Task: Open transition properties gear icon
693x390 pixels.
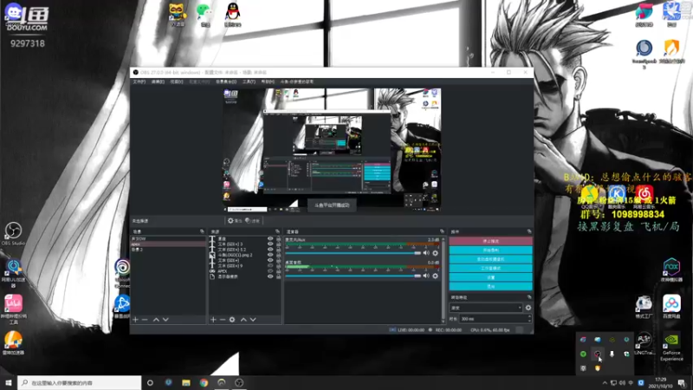Action: (528, 308)
